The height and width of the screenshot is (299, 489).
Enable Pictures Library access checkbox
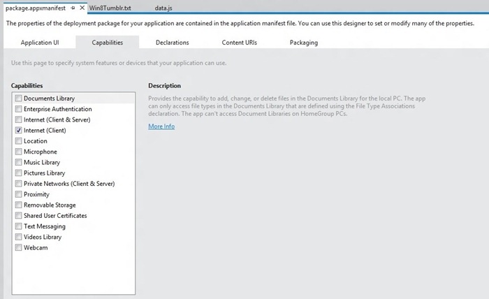(x=18, y=173)
